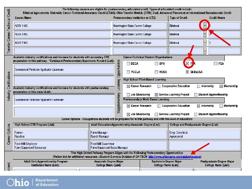Screen dimensions: 252x189
Task: Check the FCCLA organization box
Action: click(x=128, y=72)
